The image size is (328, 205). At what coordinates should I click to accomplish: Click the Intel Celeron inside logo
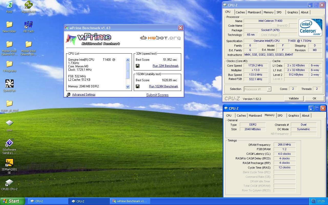point(310,28)
